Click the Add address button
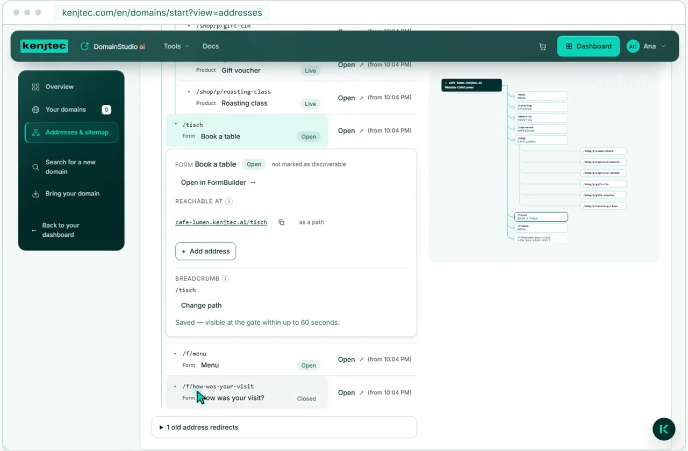 [x=205, y=251]
